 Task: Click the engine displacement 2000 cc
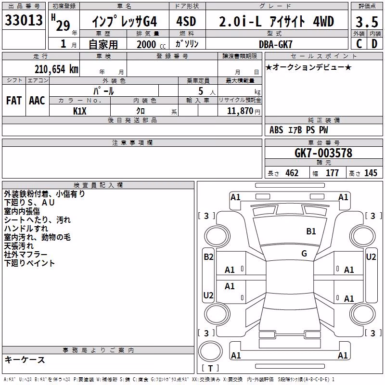151,44
